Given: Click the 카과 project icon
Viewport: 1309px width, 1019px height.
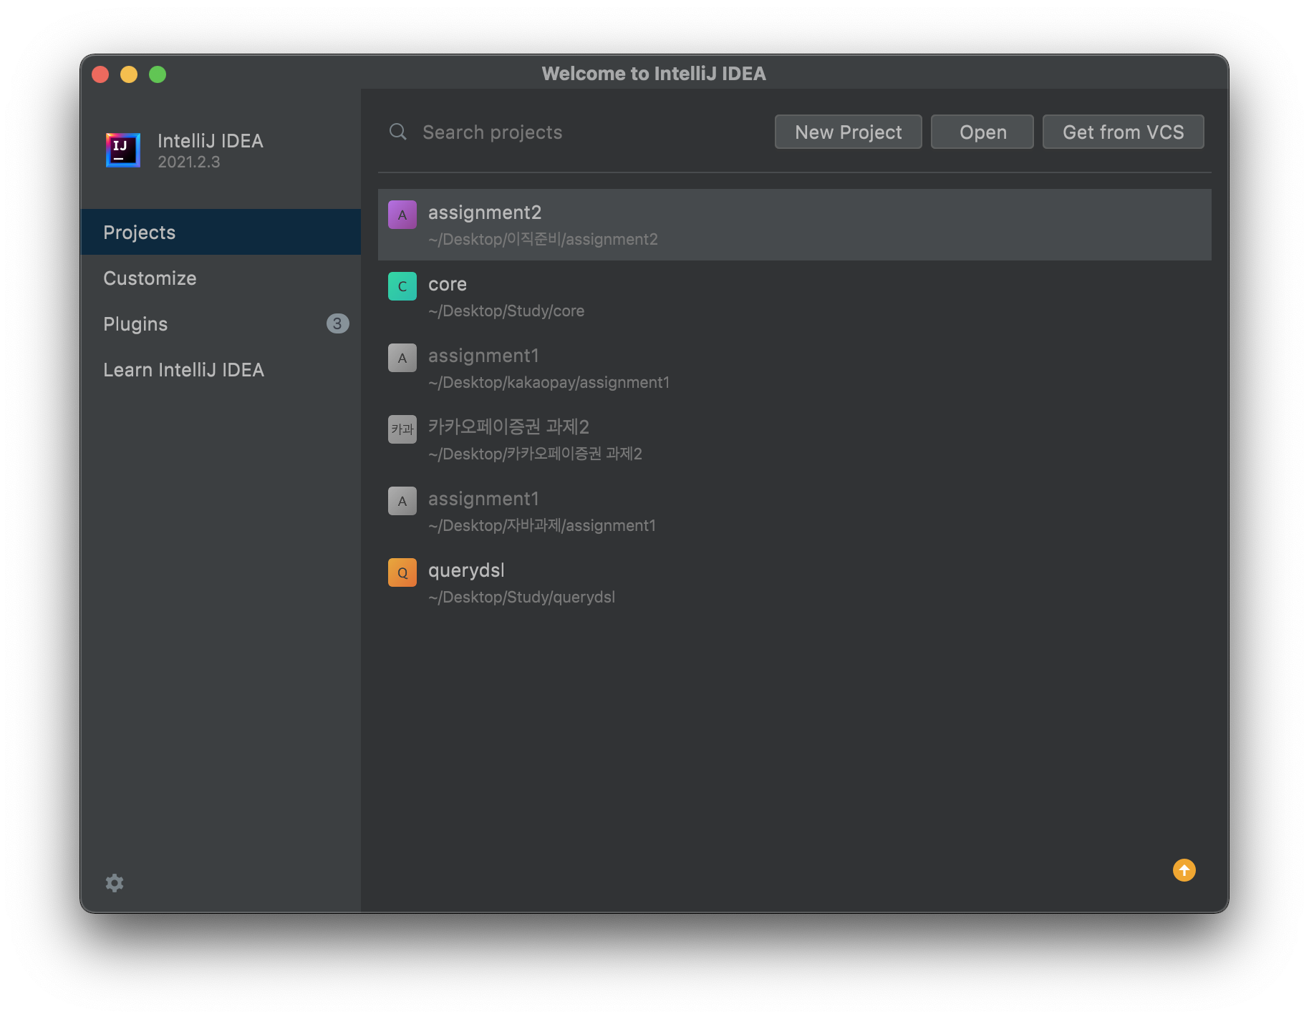Looking at the screenshot, I should click(x=402, y=429).
